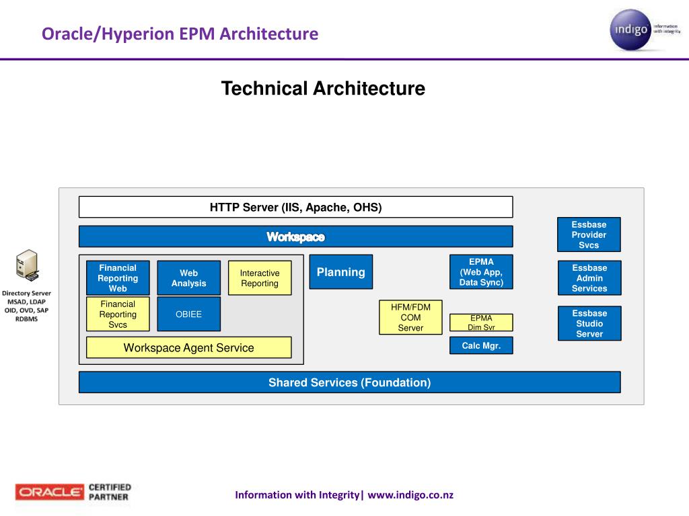Click the 'MSAD, LDAP' directory server text
689x516 pixels.
pyautogui.click(x=26, y=302)
